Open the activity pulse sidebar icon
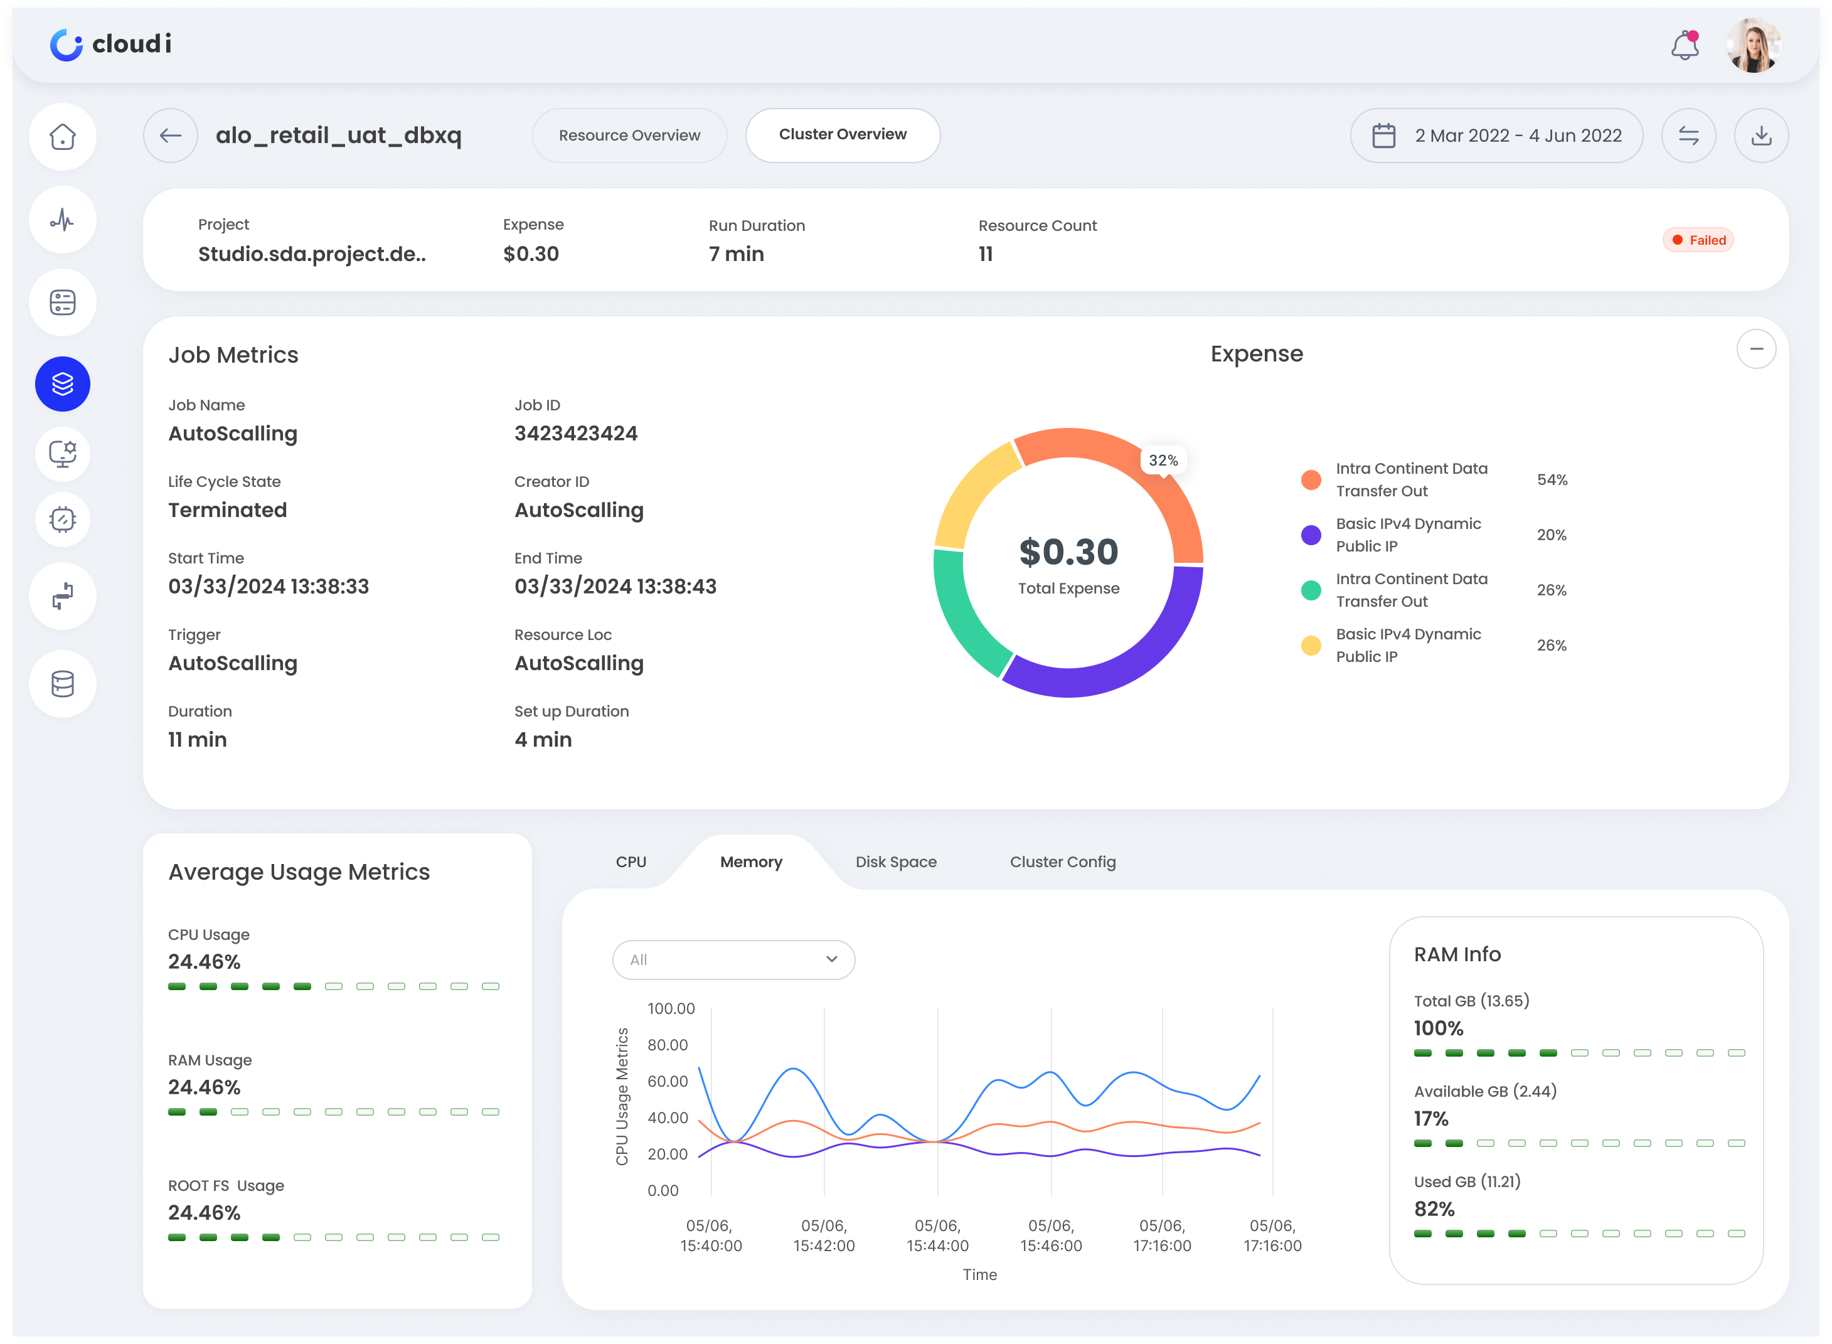The height and width of the screenshot is (1344, 1832). click(63, 220)
